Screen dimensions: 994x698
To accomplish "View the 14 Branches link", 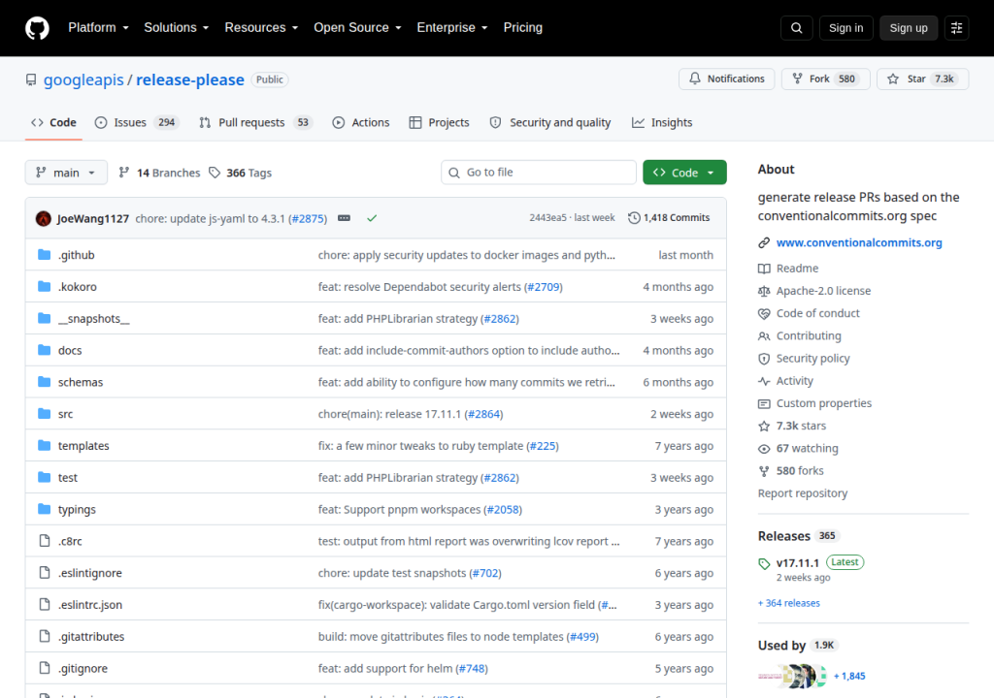I will (159, 173).
